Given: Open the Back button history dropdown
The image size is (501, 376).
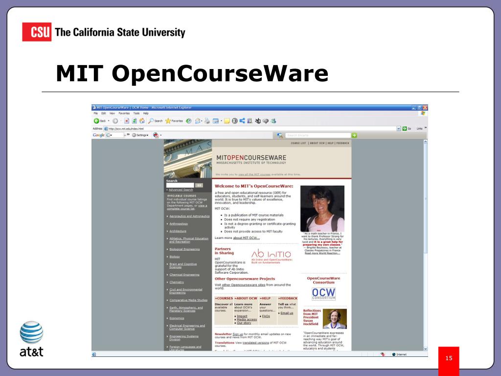Looking at the screenshot, I should (108, 121).
